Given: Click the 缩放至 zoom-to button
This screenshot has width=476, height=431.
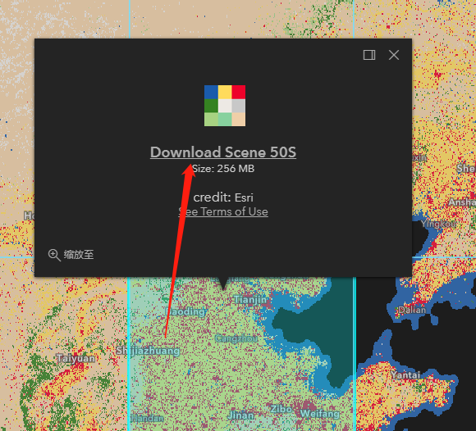Looking at the screenshot, I should click(x=71, y=255).
